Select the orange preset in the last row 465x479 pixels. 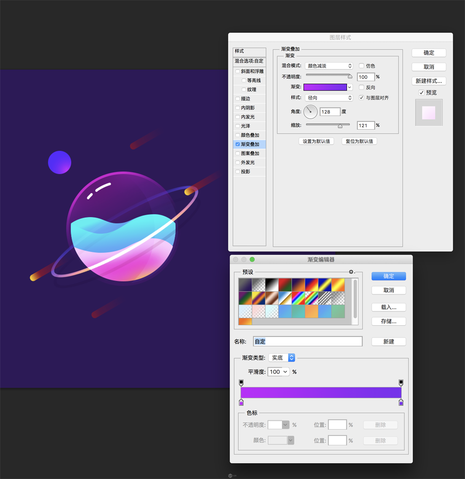tap(245, 321)
